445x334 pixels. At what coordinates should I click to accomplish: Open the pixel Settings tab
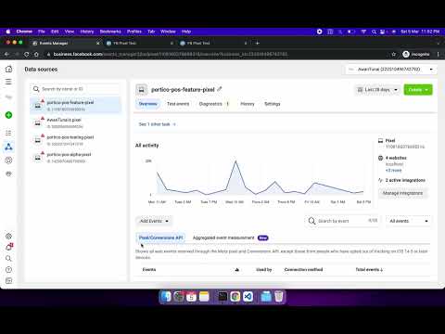click(x=273, y=104)
